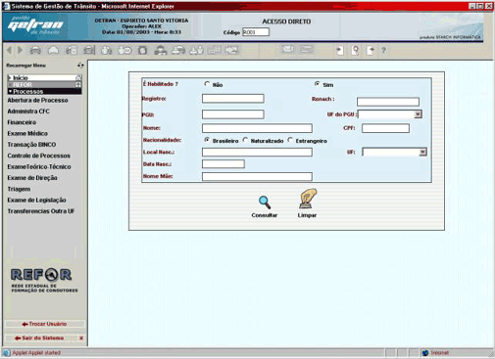Click the 'ACESSO DIRETO' header text
495x359 pixels.
[x=286, y=22]
